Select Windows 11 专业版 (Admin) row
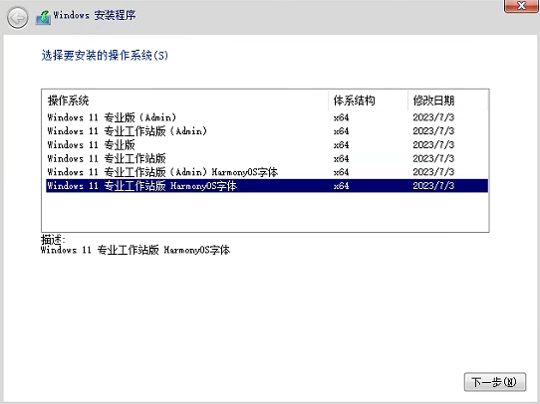The height and width of the screenshot is (404, 540). (x=267, y=117)
